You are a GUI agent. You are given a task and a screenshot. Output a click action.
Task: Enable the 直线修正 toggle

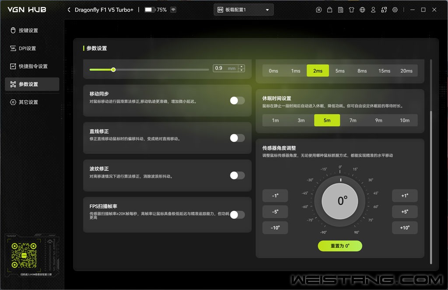(238, 138)
